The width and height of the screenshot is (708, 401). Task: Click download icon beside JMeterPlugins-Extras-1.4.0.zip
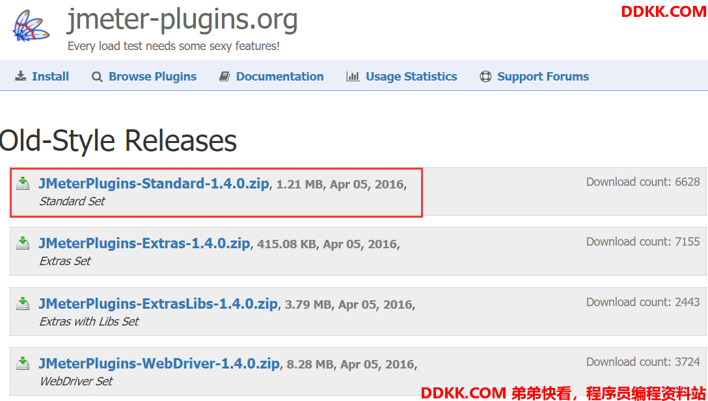(23, 244)
